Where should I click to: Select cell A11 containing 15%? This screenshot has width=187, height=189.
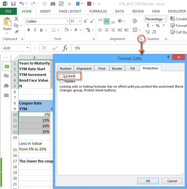click(x=34, y=120)
